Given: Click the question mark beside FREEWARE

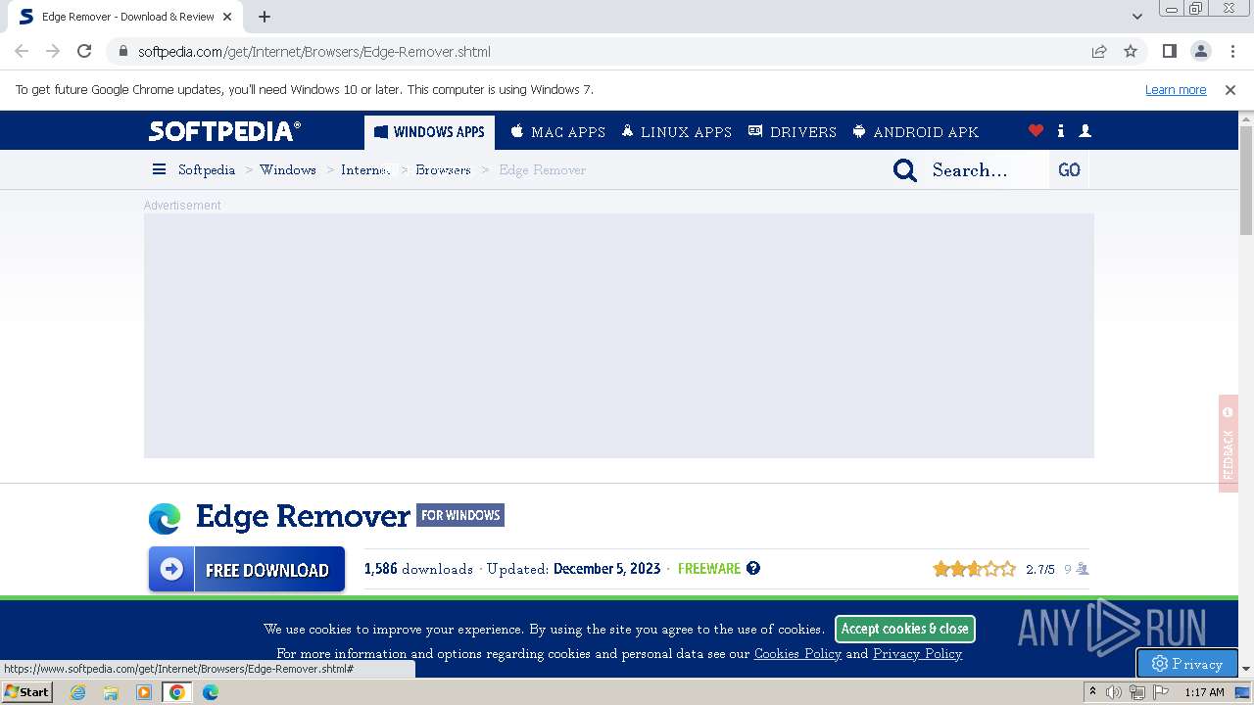Looking at the screenshot, I should click(x=753, y=568).
